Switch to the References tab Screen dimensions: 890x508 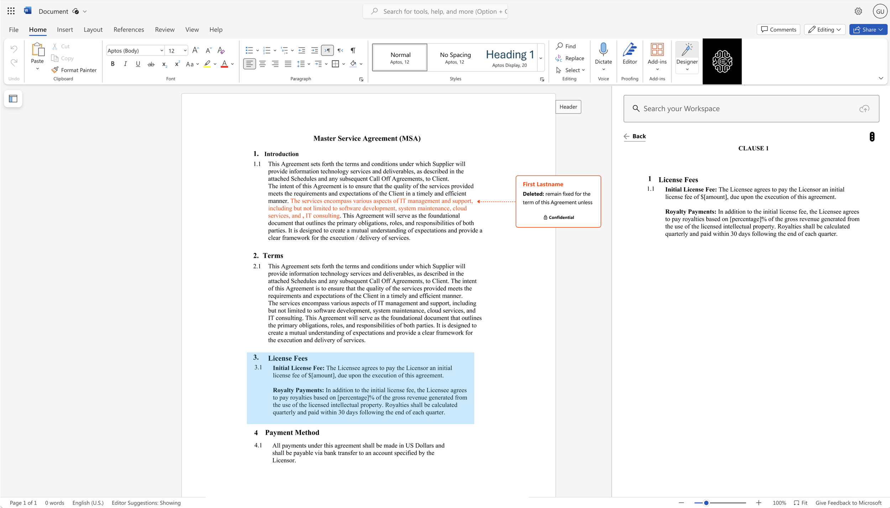click(x=129, y=30)
